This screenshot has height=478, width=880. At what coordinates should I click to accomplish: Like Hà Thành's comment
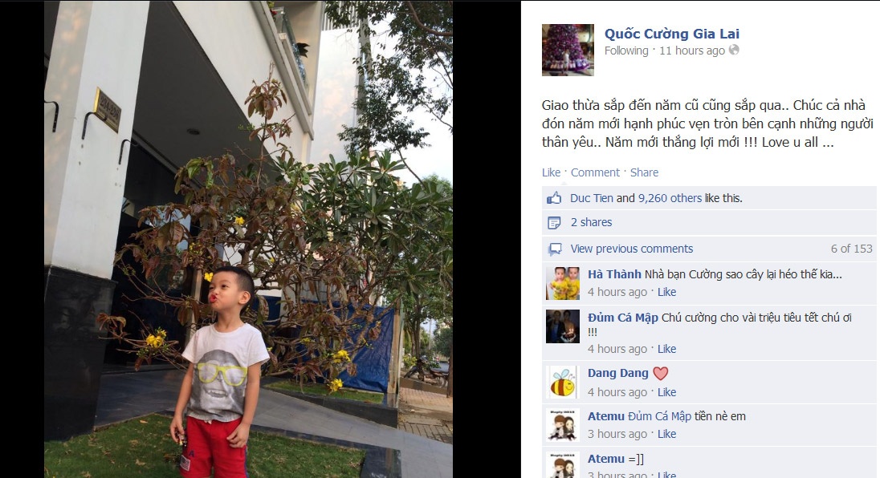[666, 292]
